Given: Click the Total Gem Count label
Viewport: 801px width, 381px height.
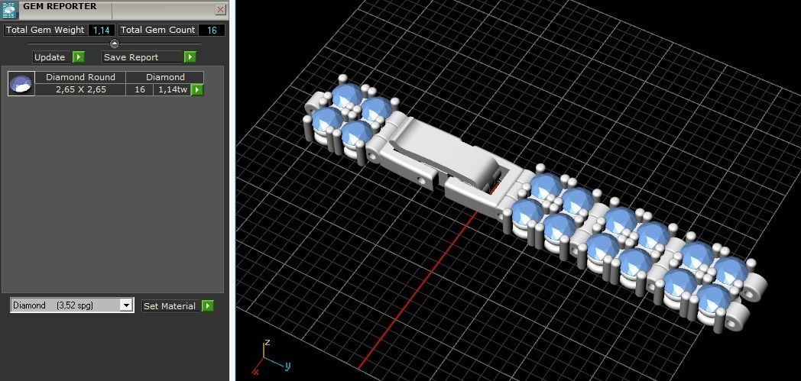Looking at the screenshot, I should pyautogui.click(x=158, y=30).
